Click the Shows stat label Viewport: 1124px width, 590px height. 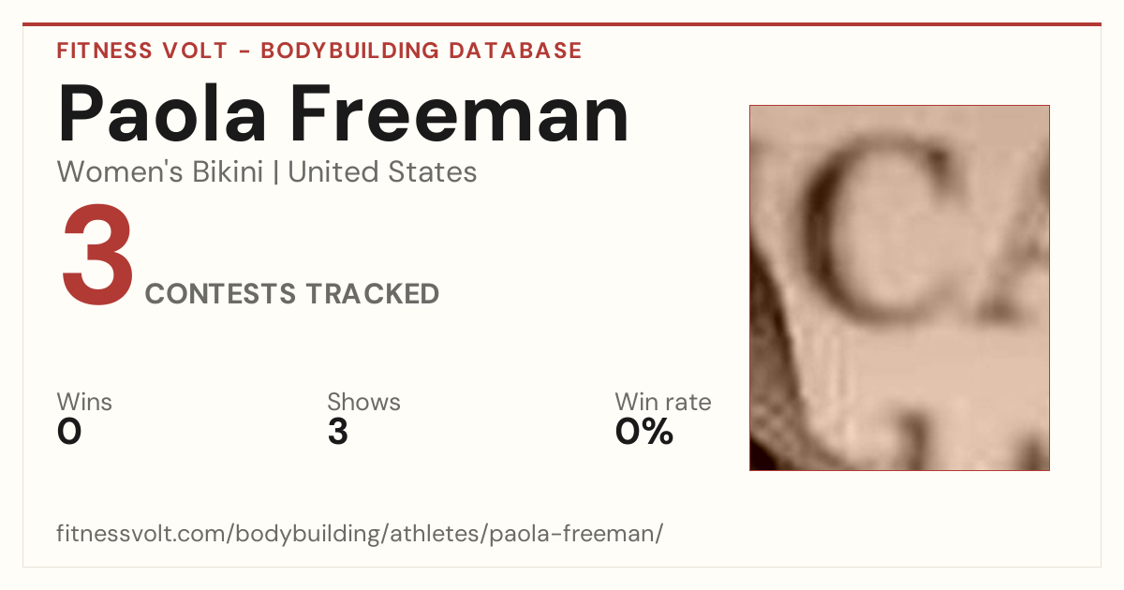[363, 403]
